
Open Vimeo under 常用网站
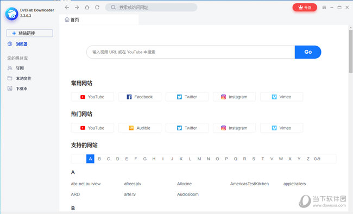(281, 97)
